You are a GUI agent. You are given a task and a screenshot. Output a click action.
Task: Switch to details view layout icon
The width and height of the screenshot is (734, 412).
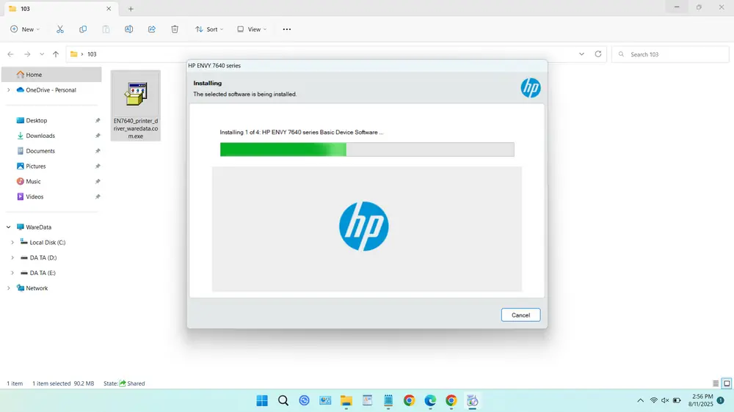pyautogui.click(x=716, y=383)
